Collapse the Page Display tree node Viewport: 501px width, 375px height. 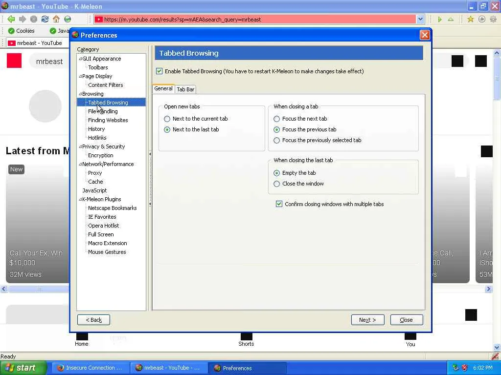(x=80, y=76)
